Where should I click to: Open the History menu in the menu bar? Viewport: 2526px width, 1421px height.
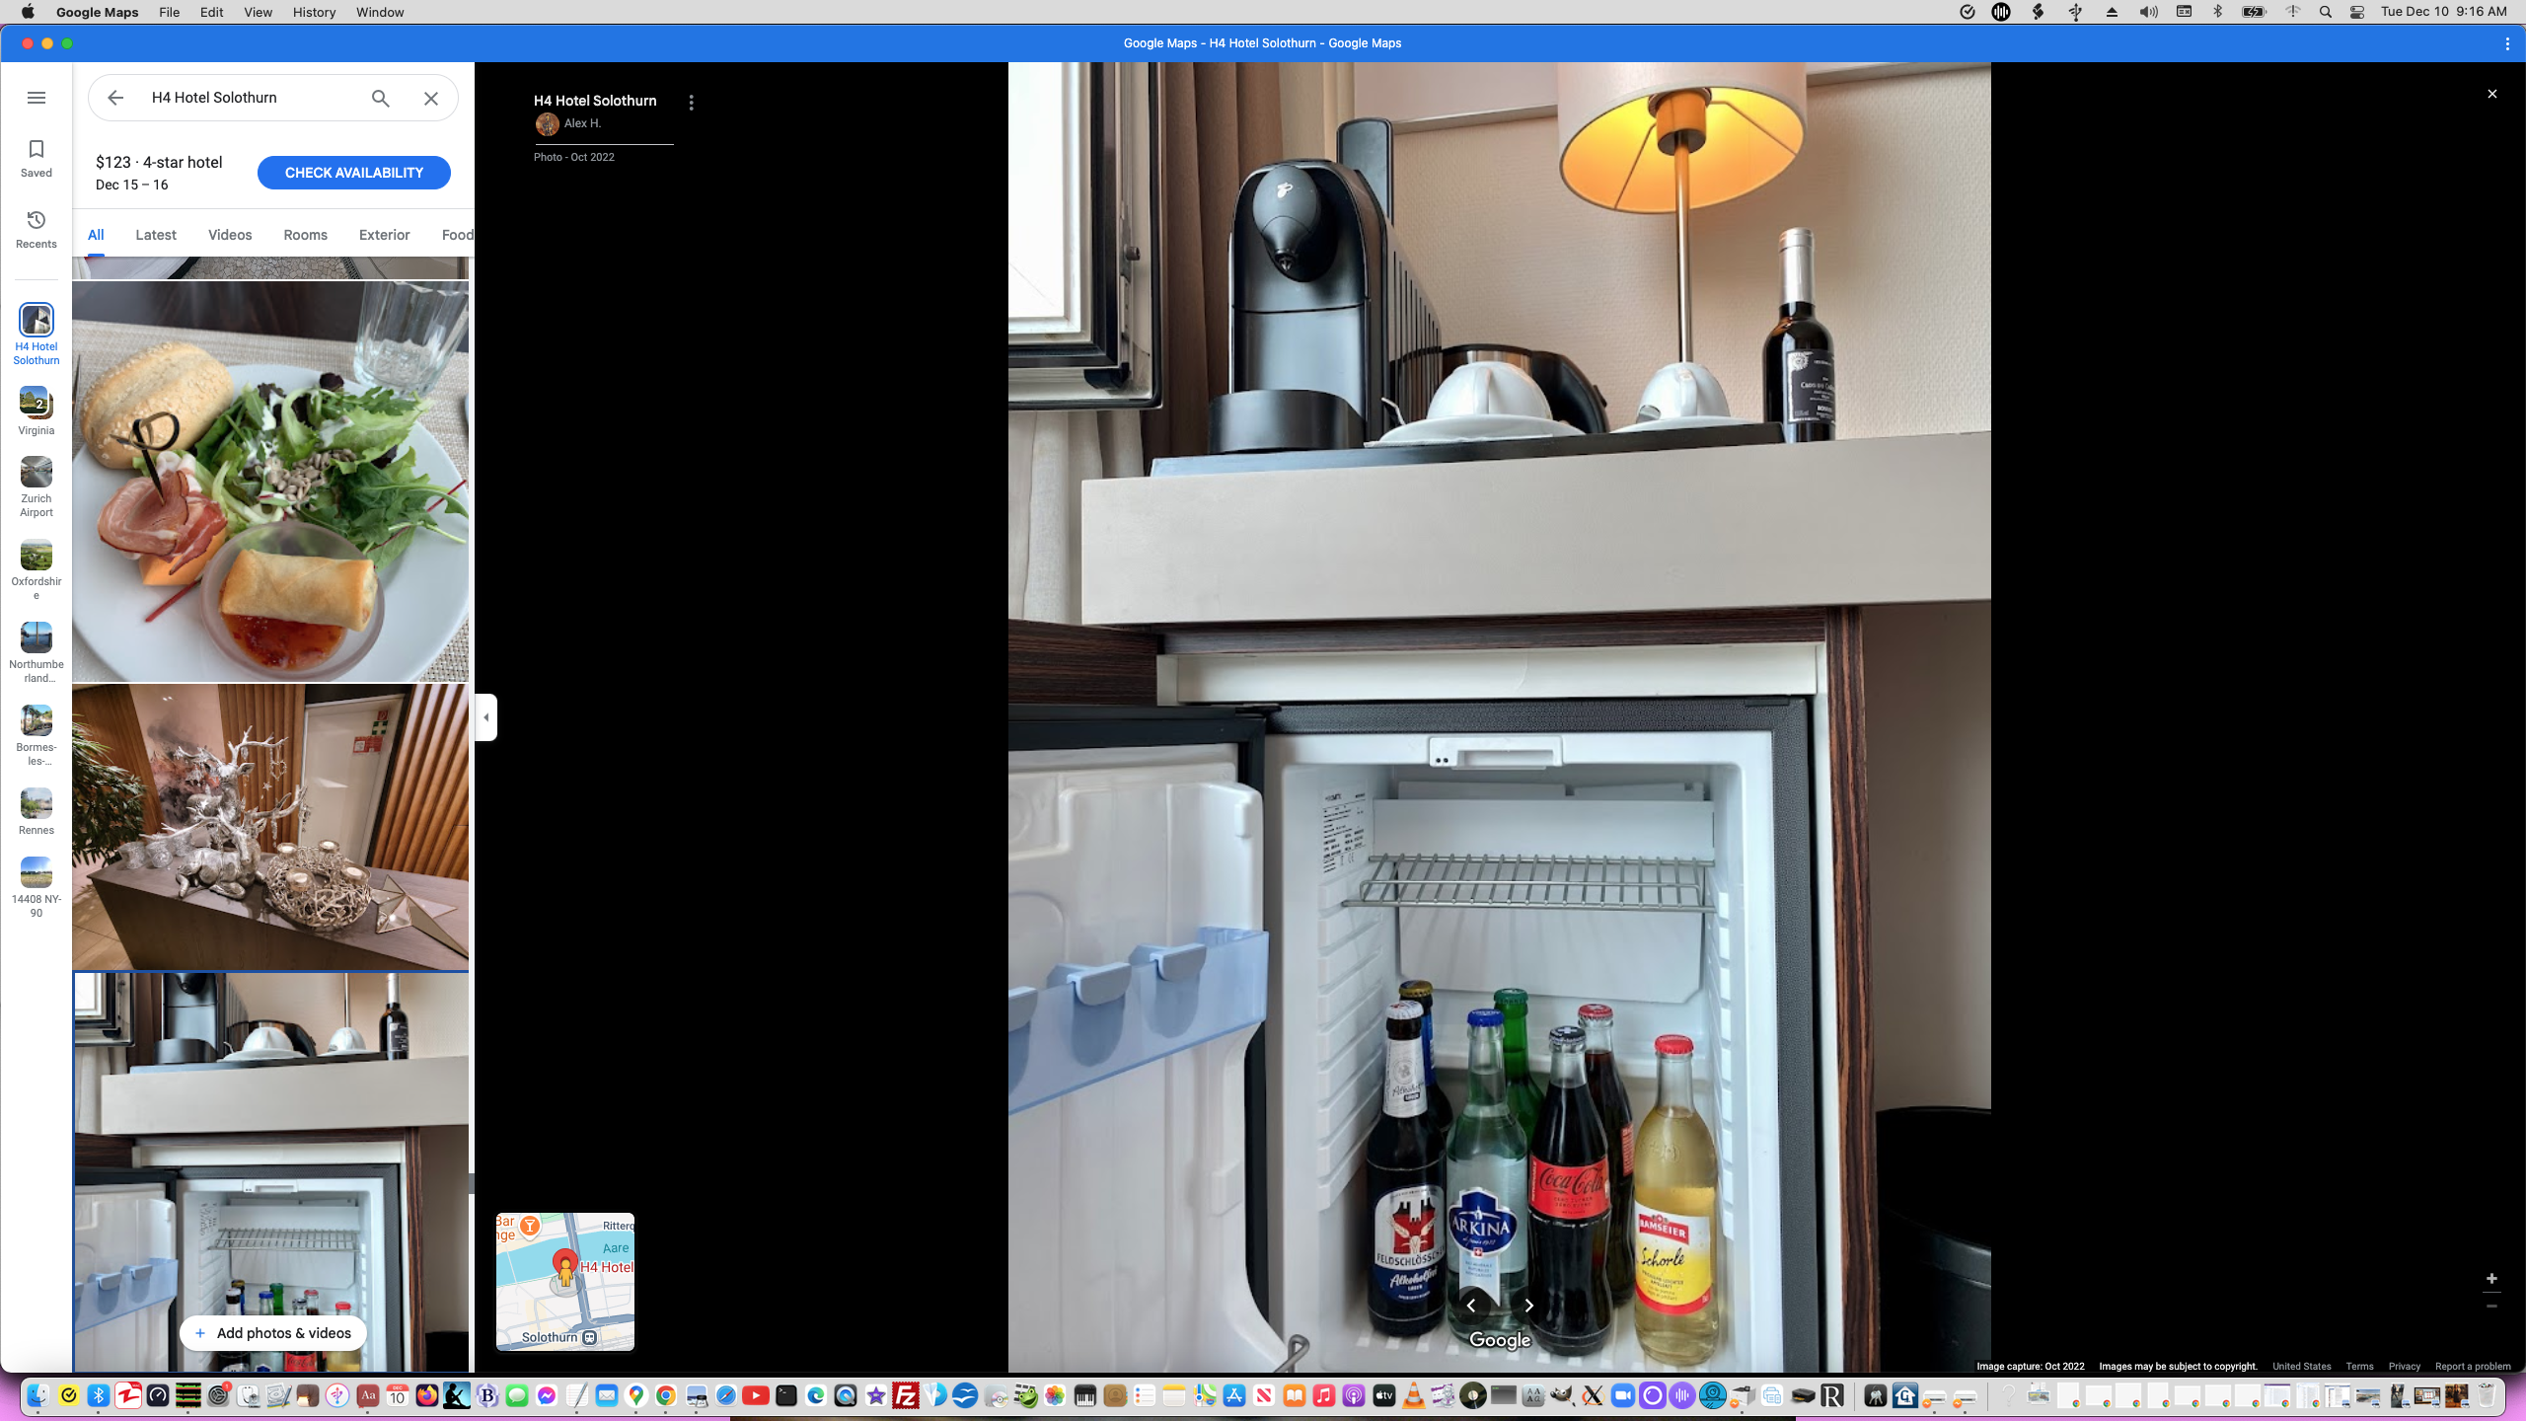click(313, 12)
